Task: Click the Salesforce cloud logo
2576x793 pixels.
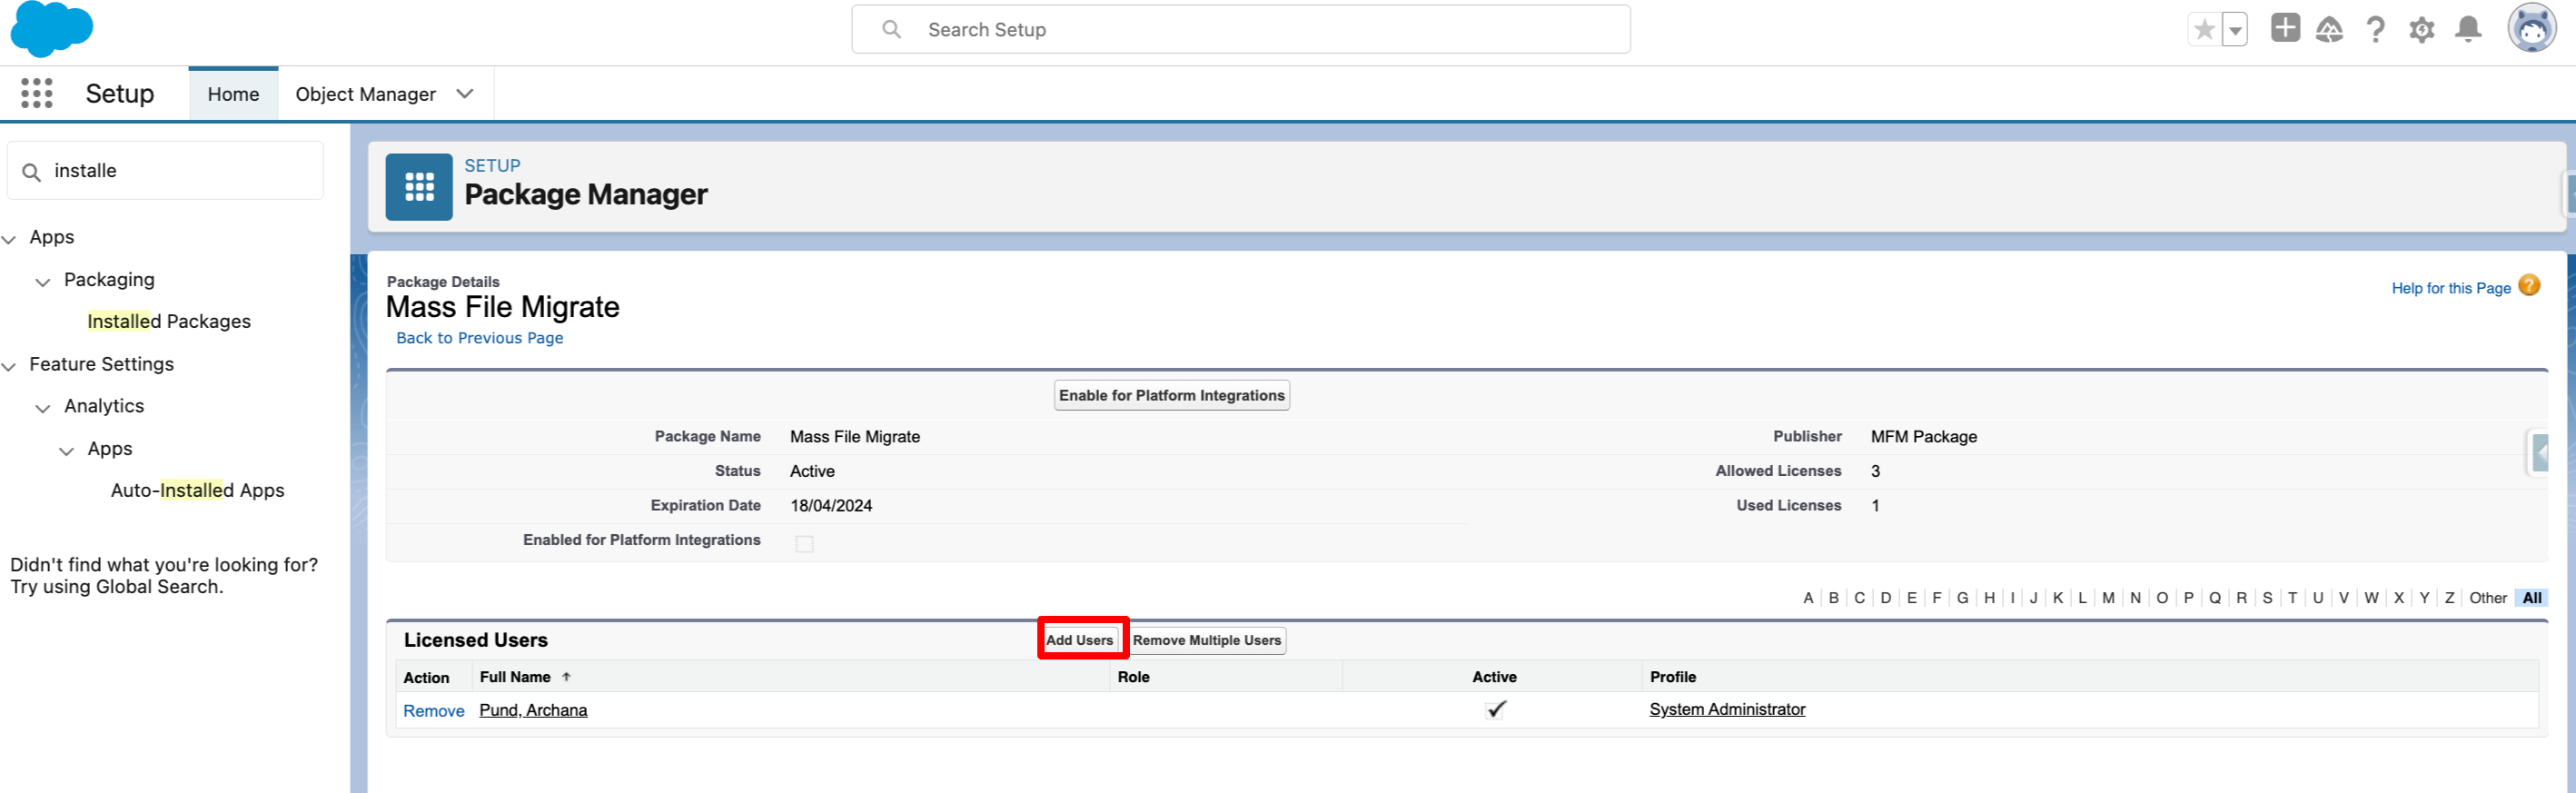Action: (51, 29)
